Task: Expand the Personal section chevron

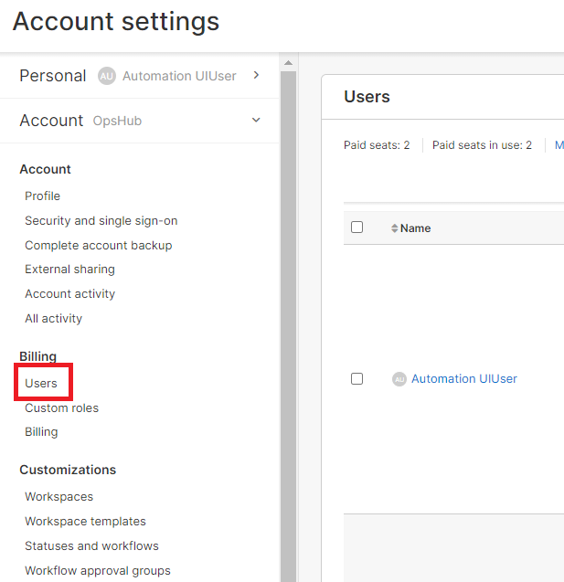Action: 256,75
